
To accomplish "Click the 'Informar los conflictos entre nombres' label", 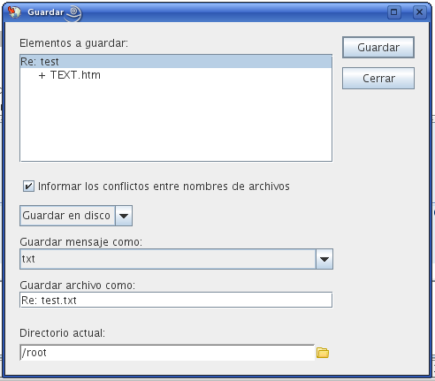I will [164, 187].
